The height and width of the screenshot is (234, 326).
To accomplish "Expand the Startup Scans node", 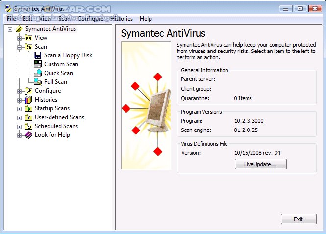I will coord(19,109).
